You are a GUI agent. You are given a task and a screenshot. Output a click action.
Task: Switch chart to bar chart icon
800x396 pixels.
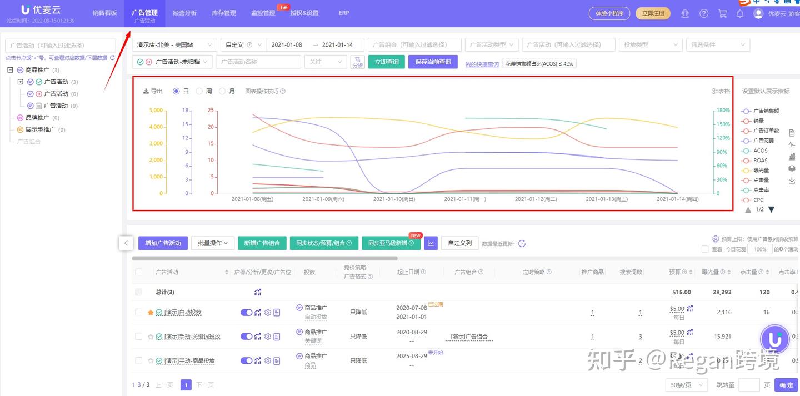tap(792, 157)
